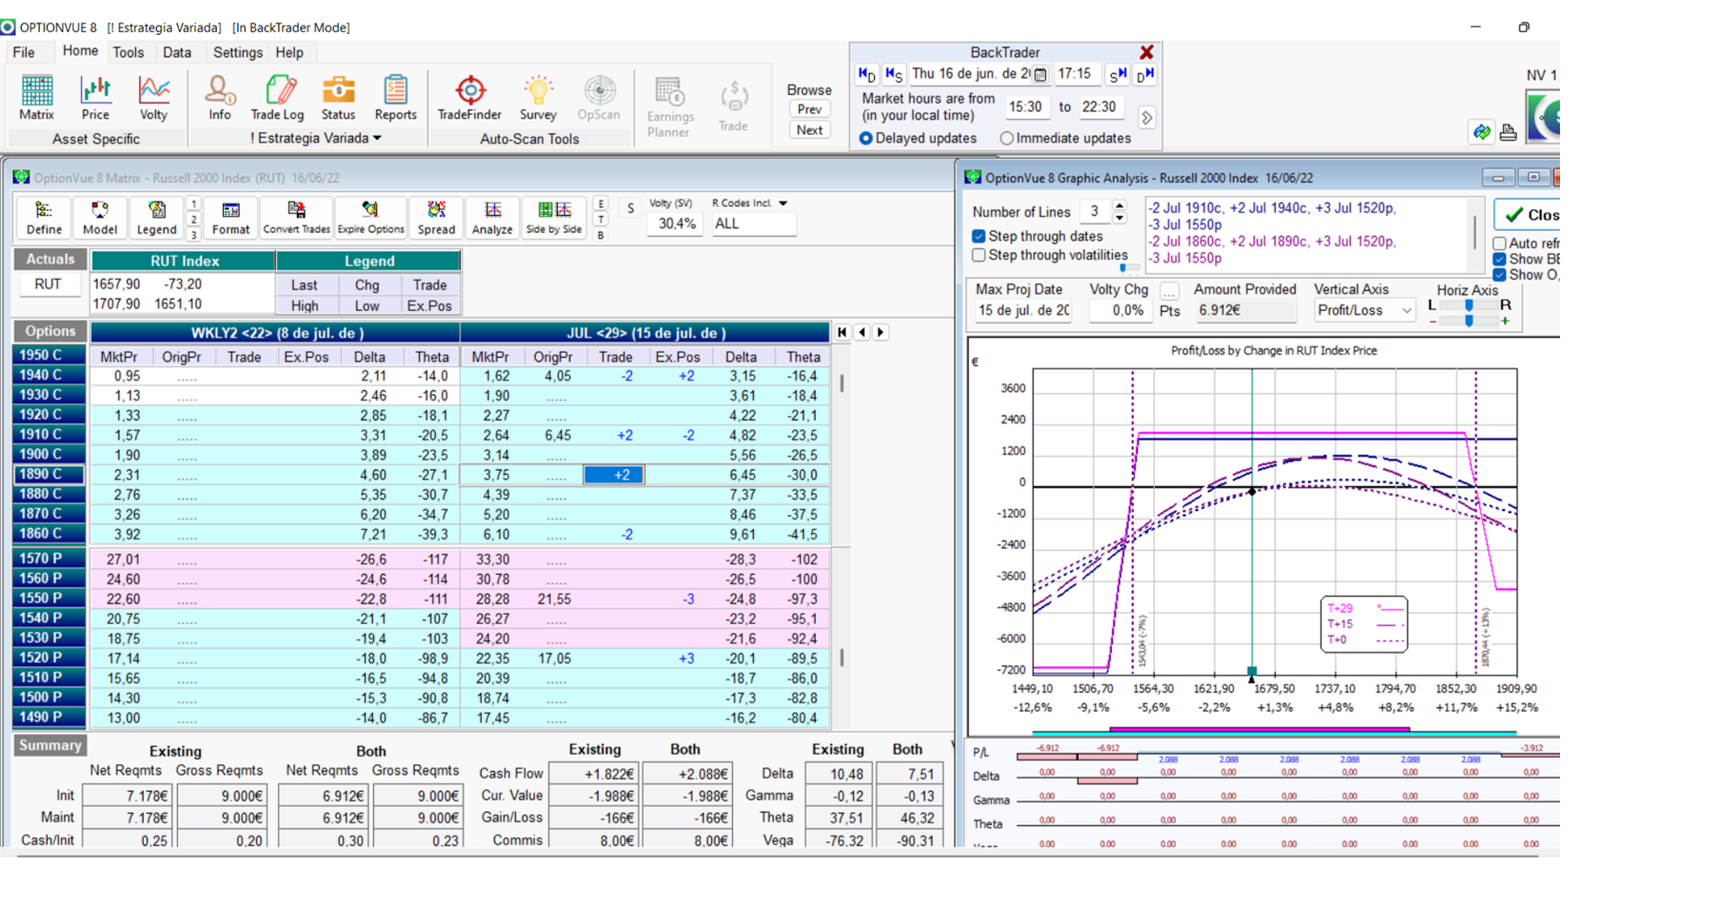Screen dimensions: 1730x915
Task: Open the Earnings Planner icon
Action: point(669,106)
